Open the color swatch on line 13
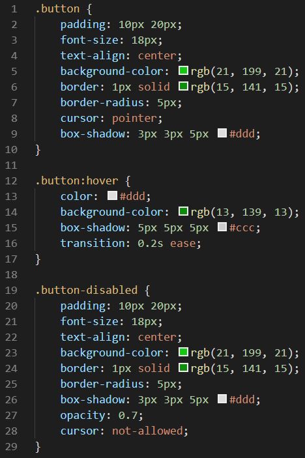The height and width of the screenshot is (458, 305). pos(112,195)
